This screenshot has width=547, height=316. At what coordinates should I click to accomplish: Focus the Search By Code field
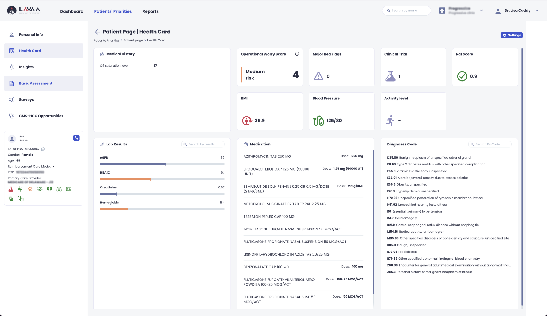coord(492,144)
